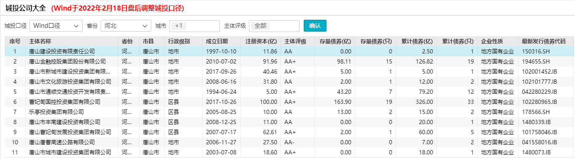575x159 pixels.
Task: Open 唐山曹妃甸发展投资集团有限公司 link
Action: (70, 132)
